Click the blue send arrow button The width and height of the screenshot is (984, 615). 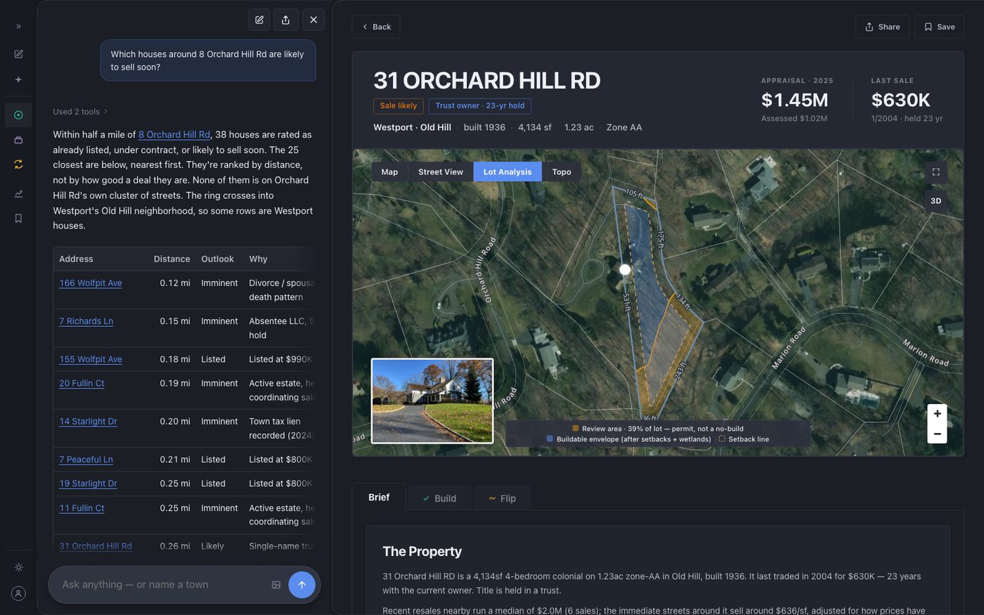pyautogui.click(x=302, y=585)
